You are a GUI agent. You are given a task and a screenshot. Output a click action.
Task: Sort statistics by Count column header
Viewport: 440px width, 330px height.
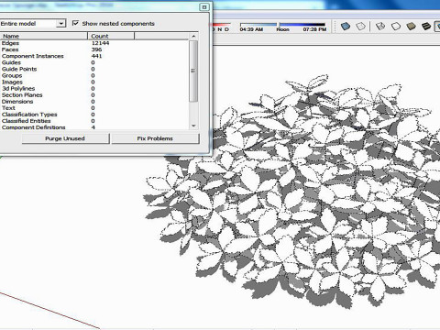[111, 36]
